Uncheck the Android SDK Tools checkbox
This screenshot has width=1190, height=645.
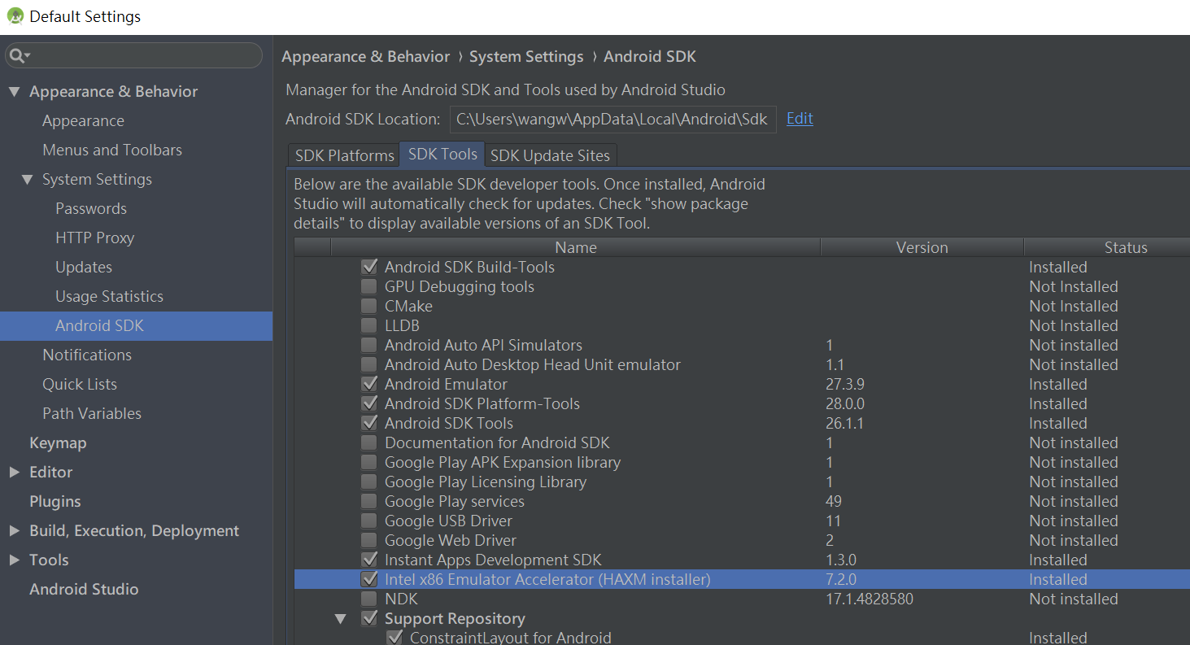[x=369, y=423]
